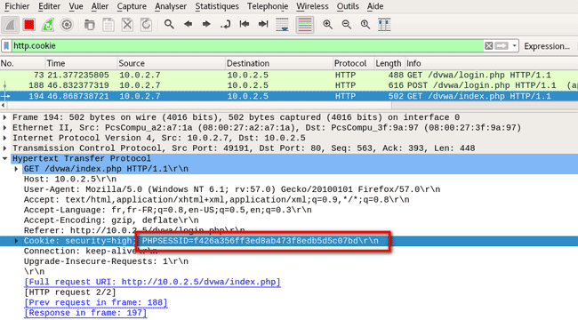Clear the display filter field
Image resolution: width=578 pixels, height=320 pixels.
point(489,45)
